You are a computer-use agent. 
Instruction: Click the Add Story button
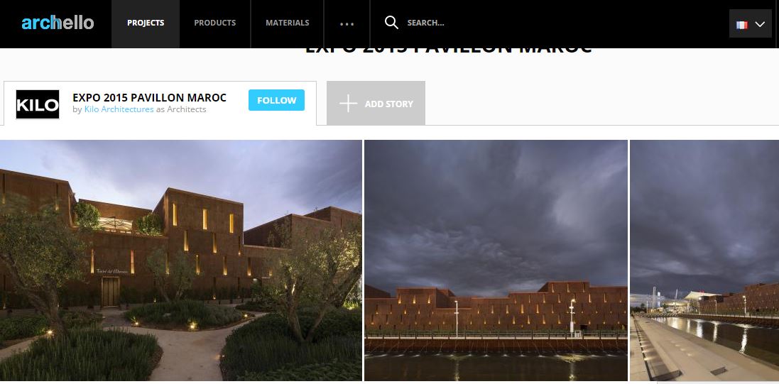[x=376, y=104]
